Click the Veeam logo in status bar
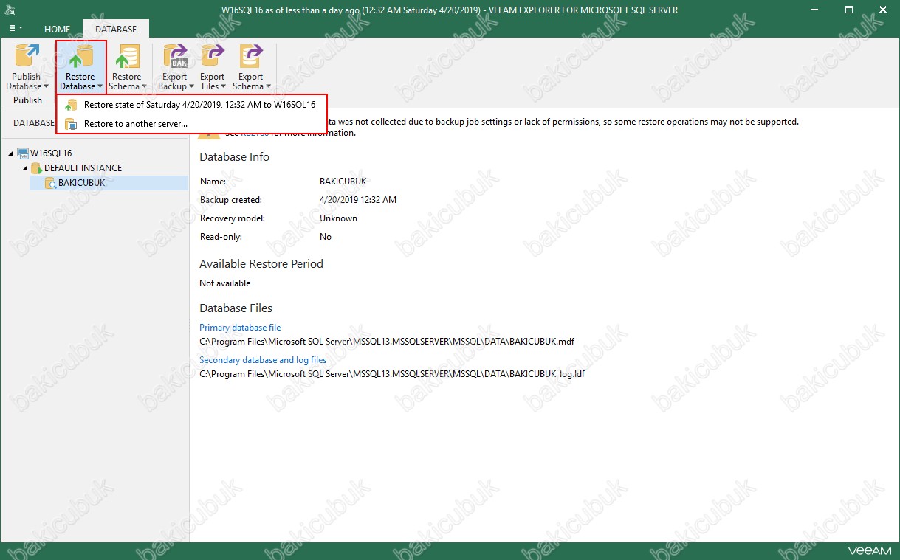The image size is (900, 560). (870, 551)
